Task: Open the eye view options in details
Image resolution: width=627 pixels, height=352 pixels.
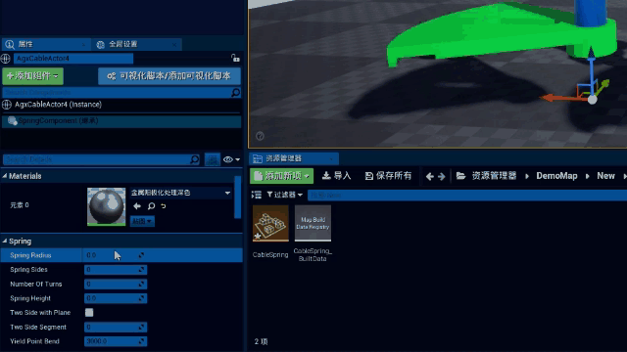Action: 231,159
